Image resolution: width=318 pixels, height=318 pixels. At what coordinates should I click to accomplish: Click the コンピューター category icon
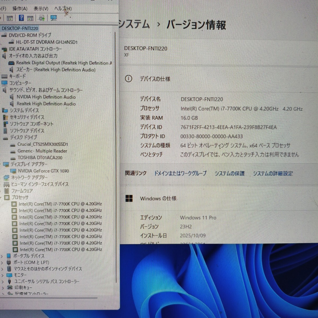(5, 83)
